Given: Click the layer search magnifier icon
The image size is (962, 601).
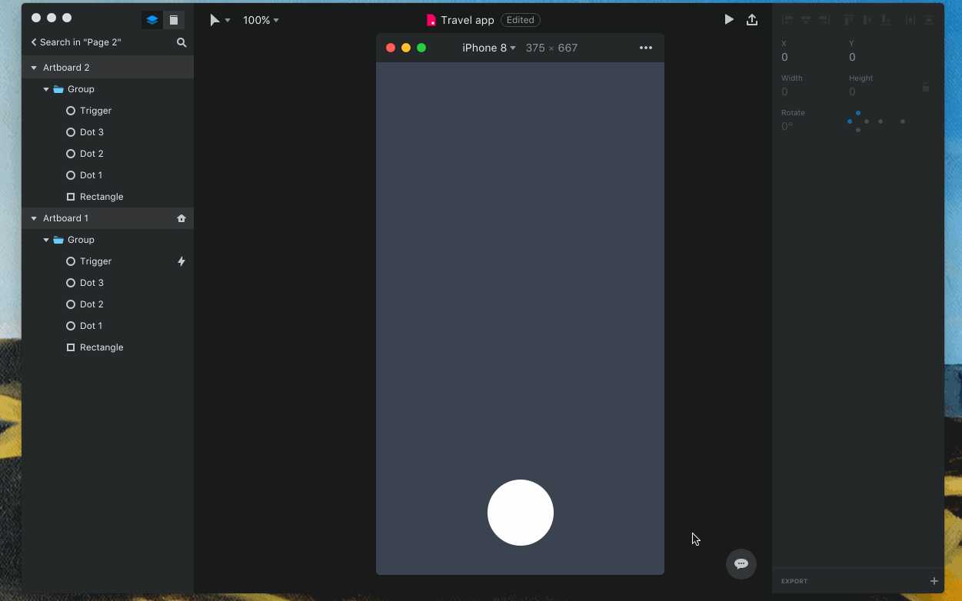Looking at the screenshot, I should [181, 42].
